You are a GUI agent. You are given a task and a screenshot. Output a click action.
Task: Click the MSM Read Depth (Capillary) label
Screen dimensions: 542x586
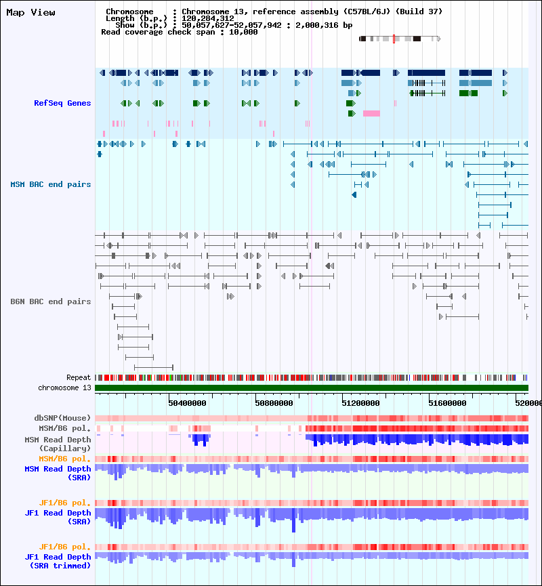click(58, 444)
